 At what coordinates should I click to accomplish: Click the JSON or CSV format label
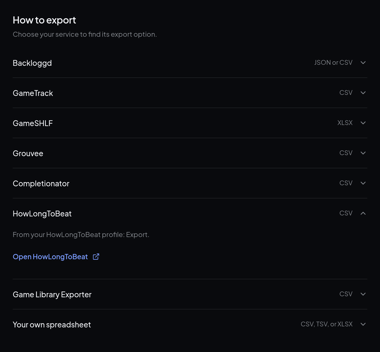point(333,62)
